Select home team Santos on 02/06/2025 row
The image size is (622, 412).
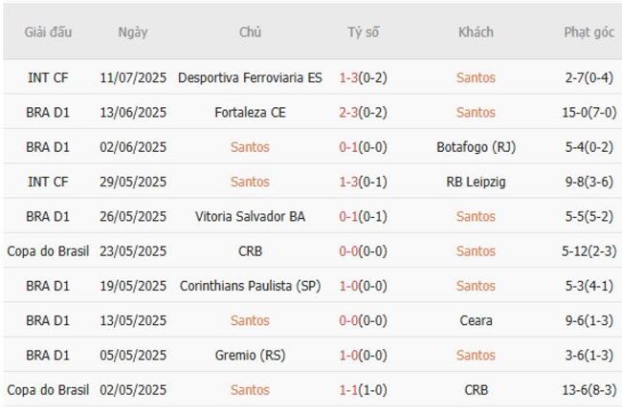coord(250,147)
